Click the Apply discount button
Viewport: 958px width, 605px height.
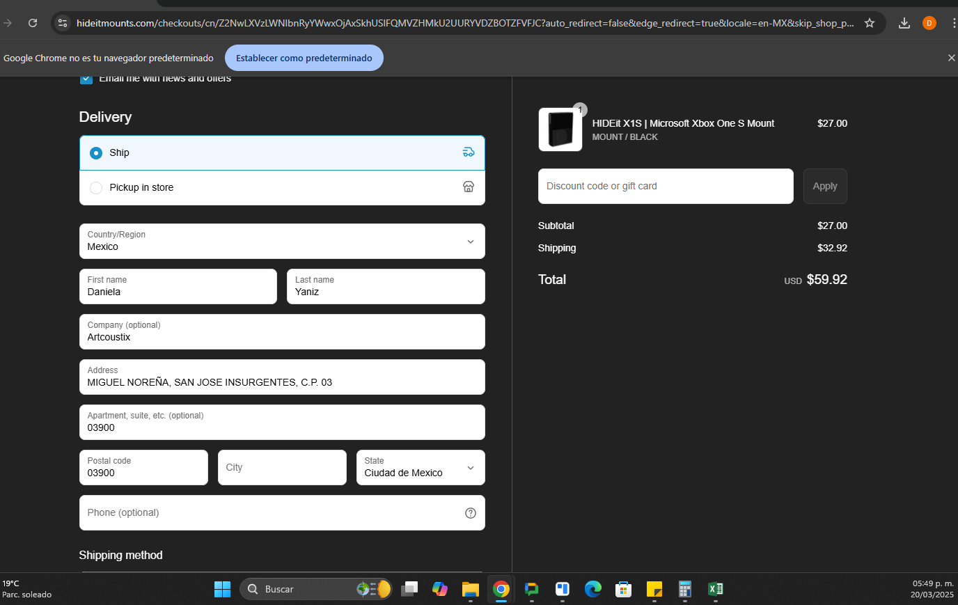click(825, 186)
